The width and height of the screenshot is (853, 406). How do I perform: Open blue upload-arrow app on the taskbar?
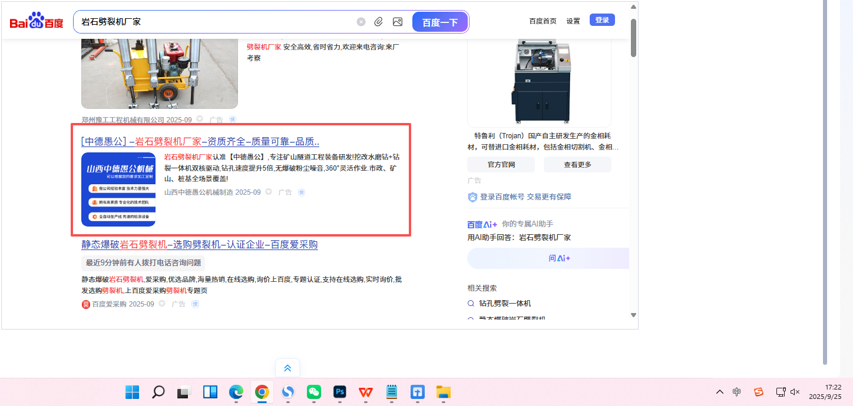[418, 392]
